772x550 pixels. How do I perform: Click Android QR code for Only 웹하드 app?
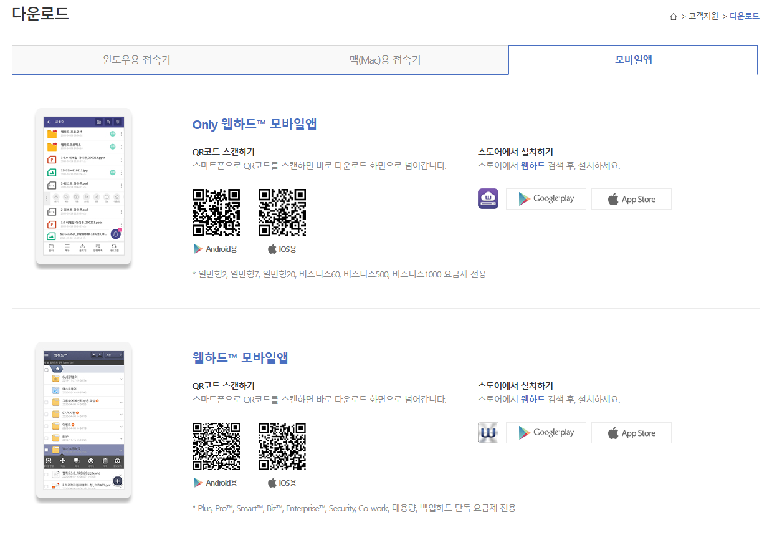216,213
